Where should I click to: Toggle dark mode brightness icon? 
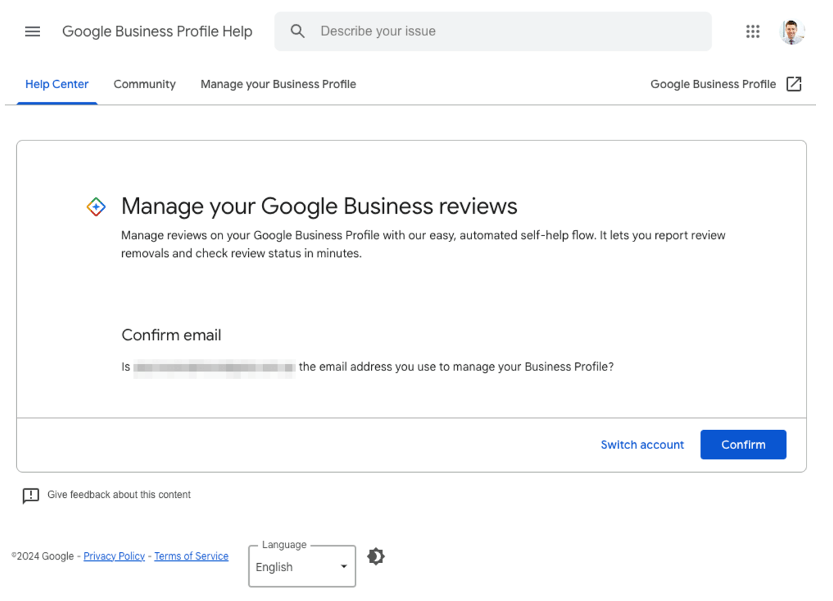point(376,557)
